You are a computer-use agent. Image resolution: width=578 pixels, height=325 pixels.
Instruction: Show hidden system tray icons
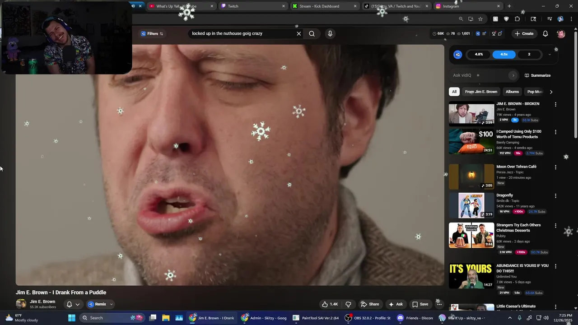point(510,318)
